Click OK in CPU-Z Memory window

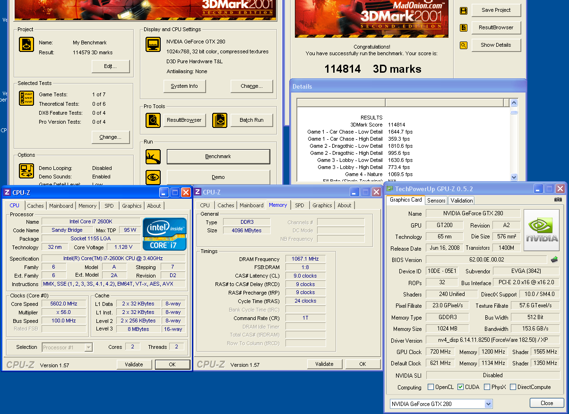362,364
